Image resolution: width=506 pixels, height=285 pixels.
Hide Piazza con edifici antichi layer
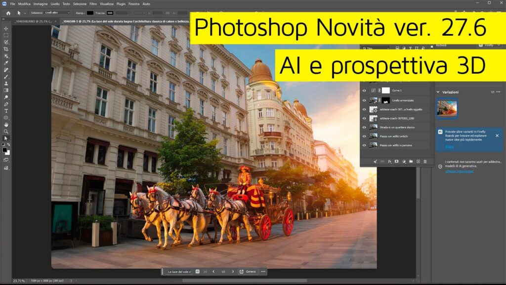tap(364, 137)
